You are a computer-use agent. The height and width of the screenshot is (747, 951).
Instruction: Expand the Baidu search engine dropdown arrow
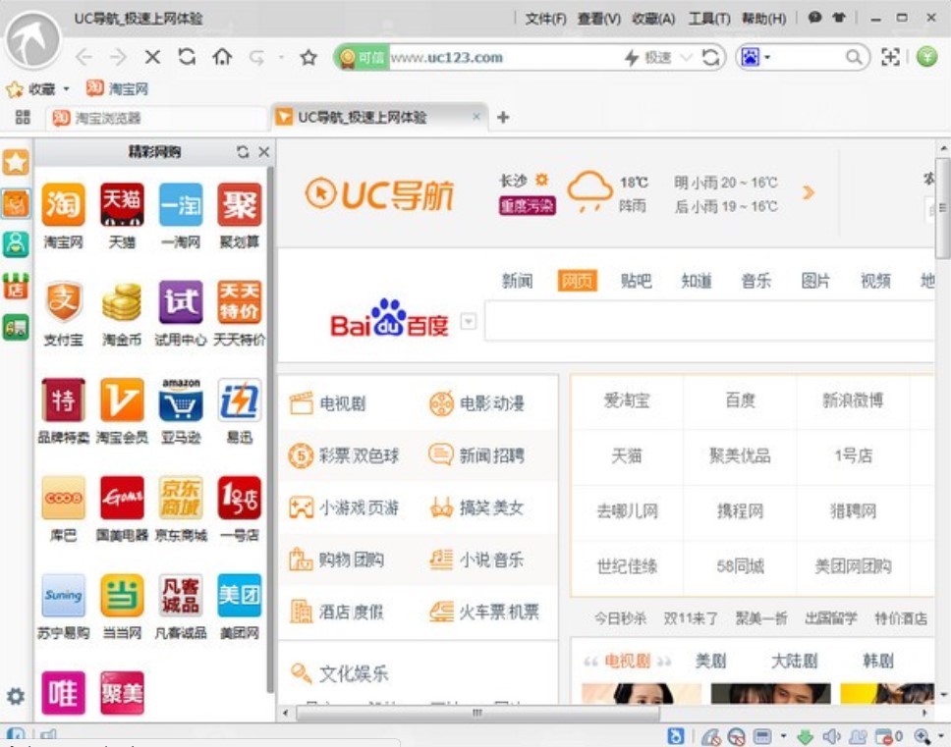tap(469, 321)
